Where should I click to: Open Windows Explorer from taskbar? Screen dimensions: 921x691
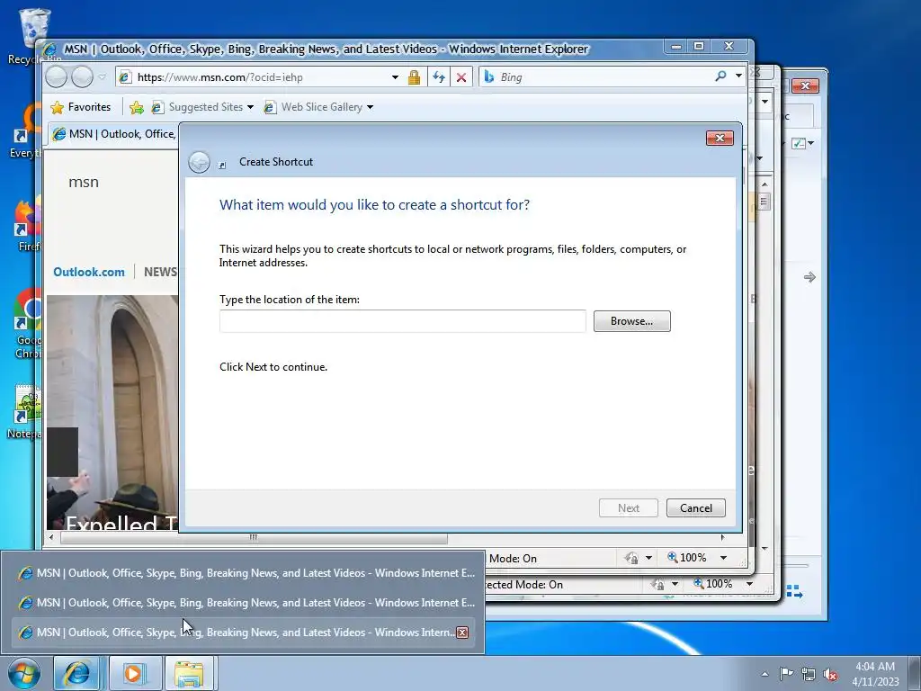(x=189, y=673)
